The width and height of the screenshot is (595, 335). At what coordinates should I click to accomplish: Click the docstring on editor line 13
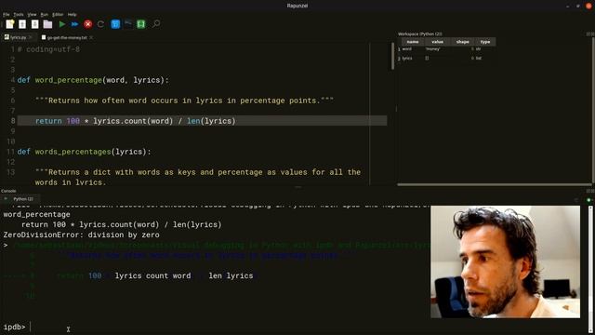(198, 172)
